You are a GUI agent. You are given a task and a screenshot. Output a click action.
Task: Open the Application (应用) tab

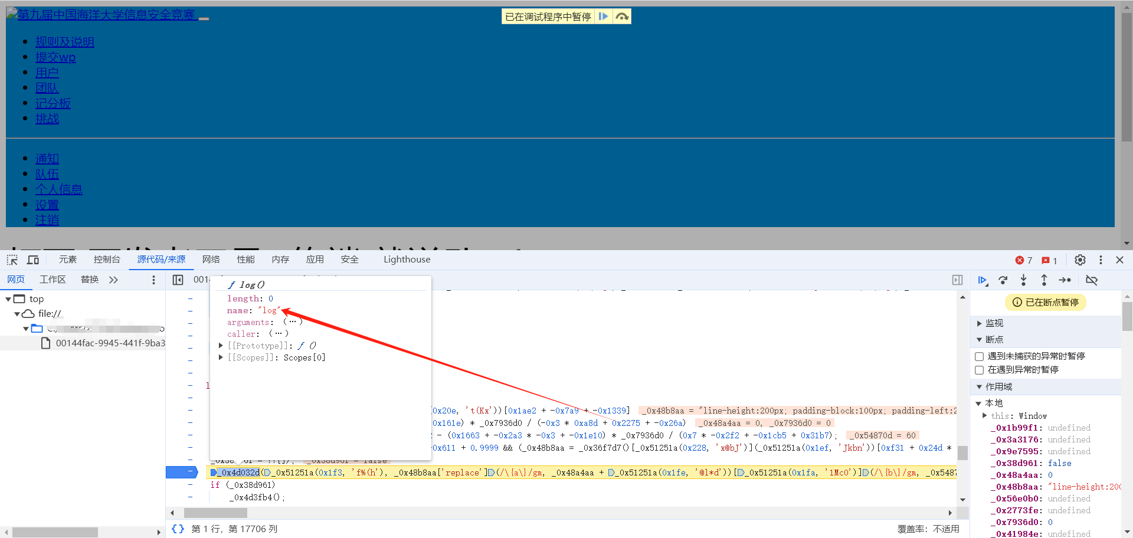(315, 260)
